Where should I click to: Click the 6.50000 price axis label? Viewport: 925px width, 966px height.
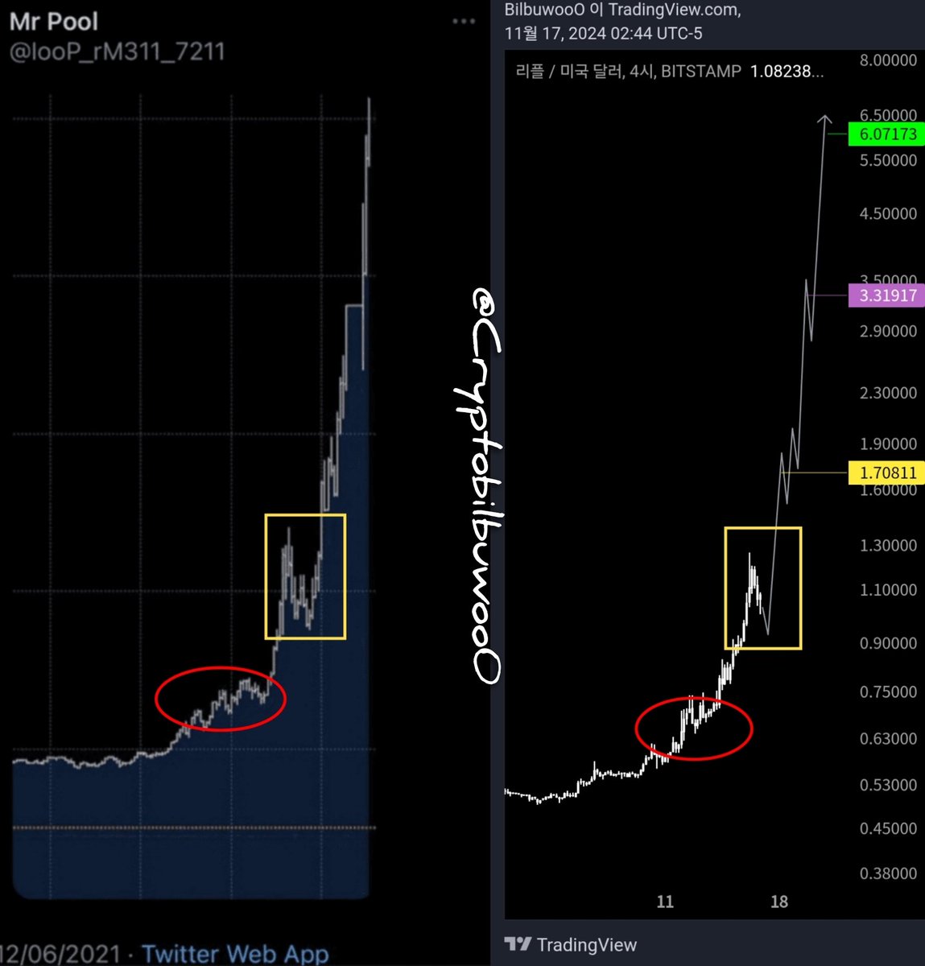888,115
